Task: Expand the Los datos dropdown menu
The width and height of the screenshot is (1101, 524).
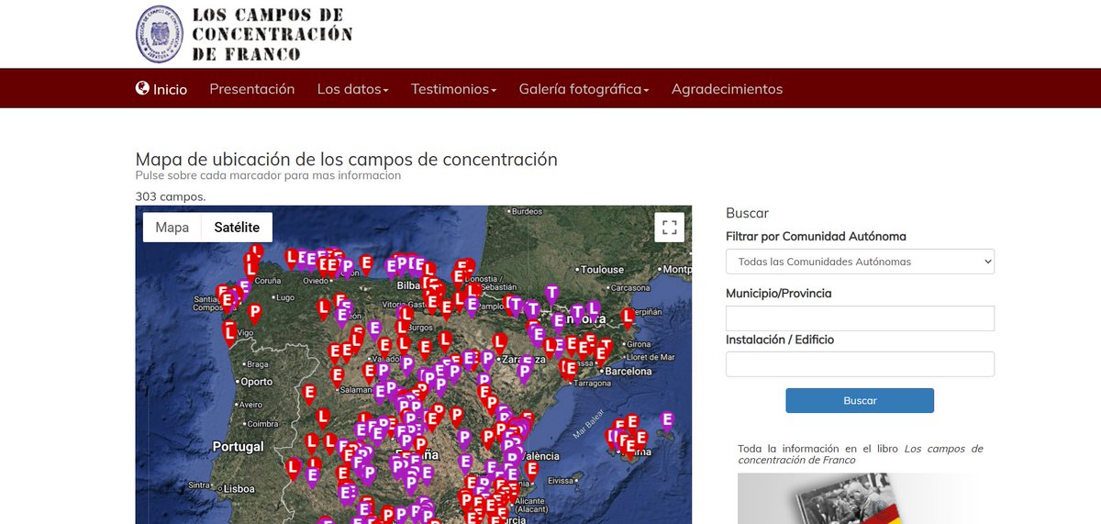Action: 353,89
